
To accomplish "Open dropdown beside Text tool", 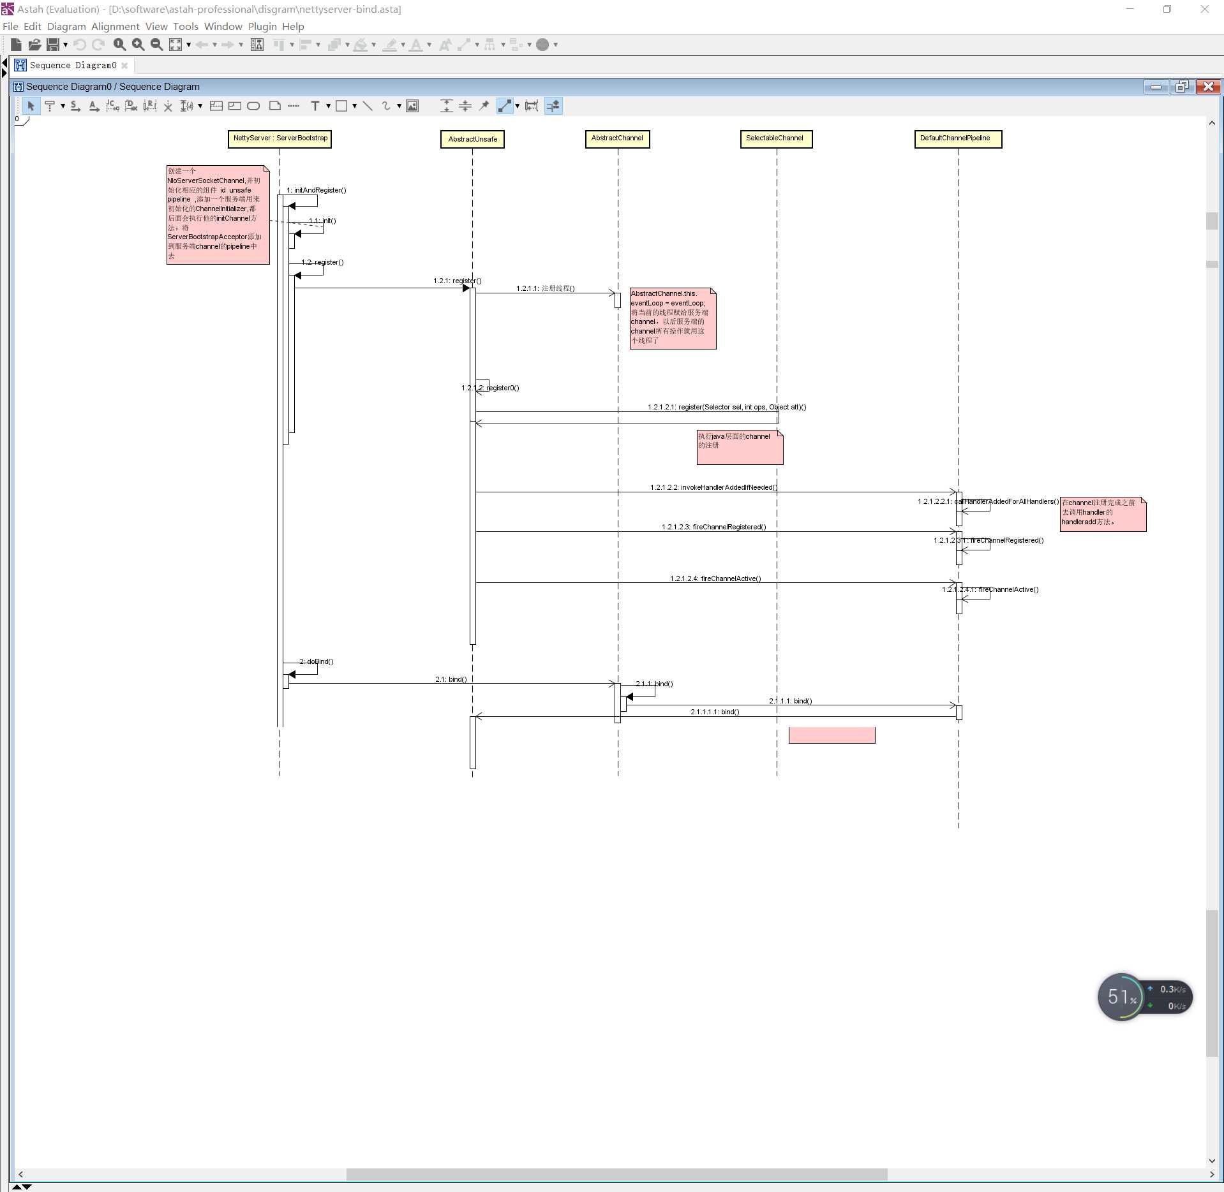I will [x=328, y=106].
